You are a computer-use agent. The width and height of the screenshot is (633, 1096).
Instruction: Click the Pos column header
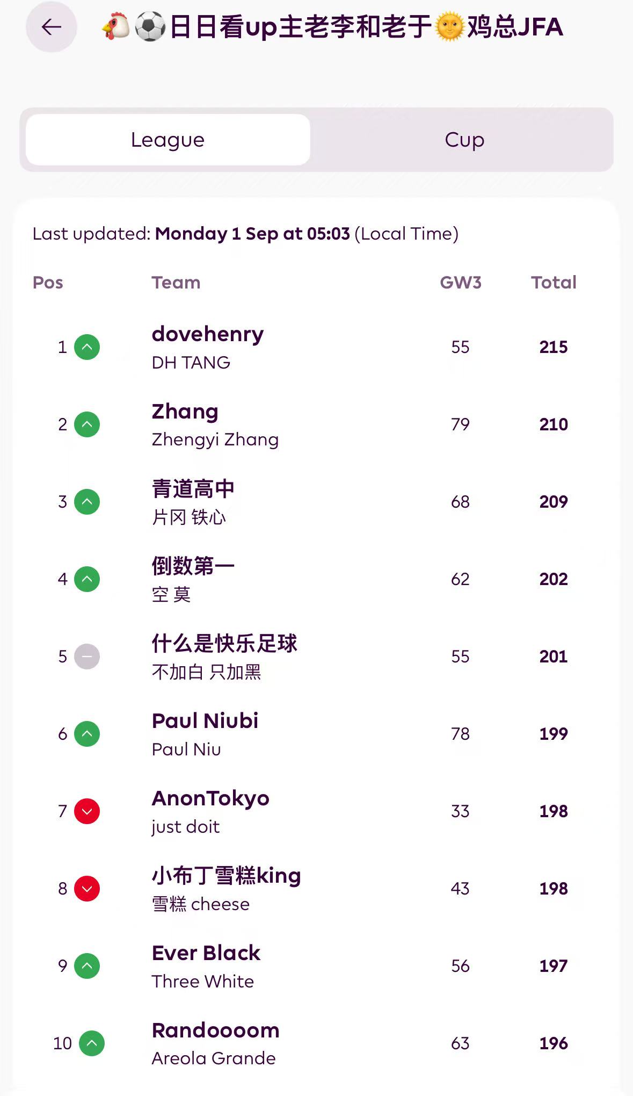click(48, 283)
